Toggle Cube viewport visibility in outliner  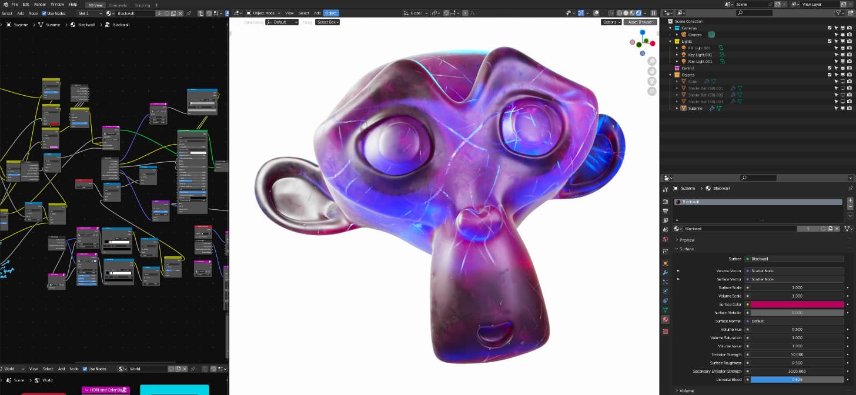pyautogui.click(x=842, y=82)
